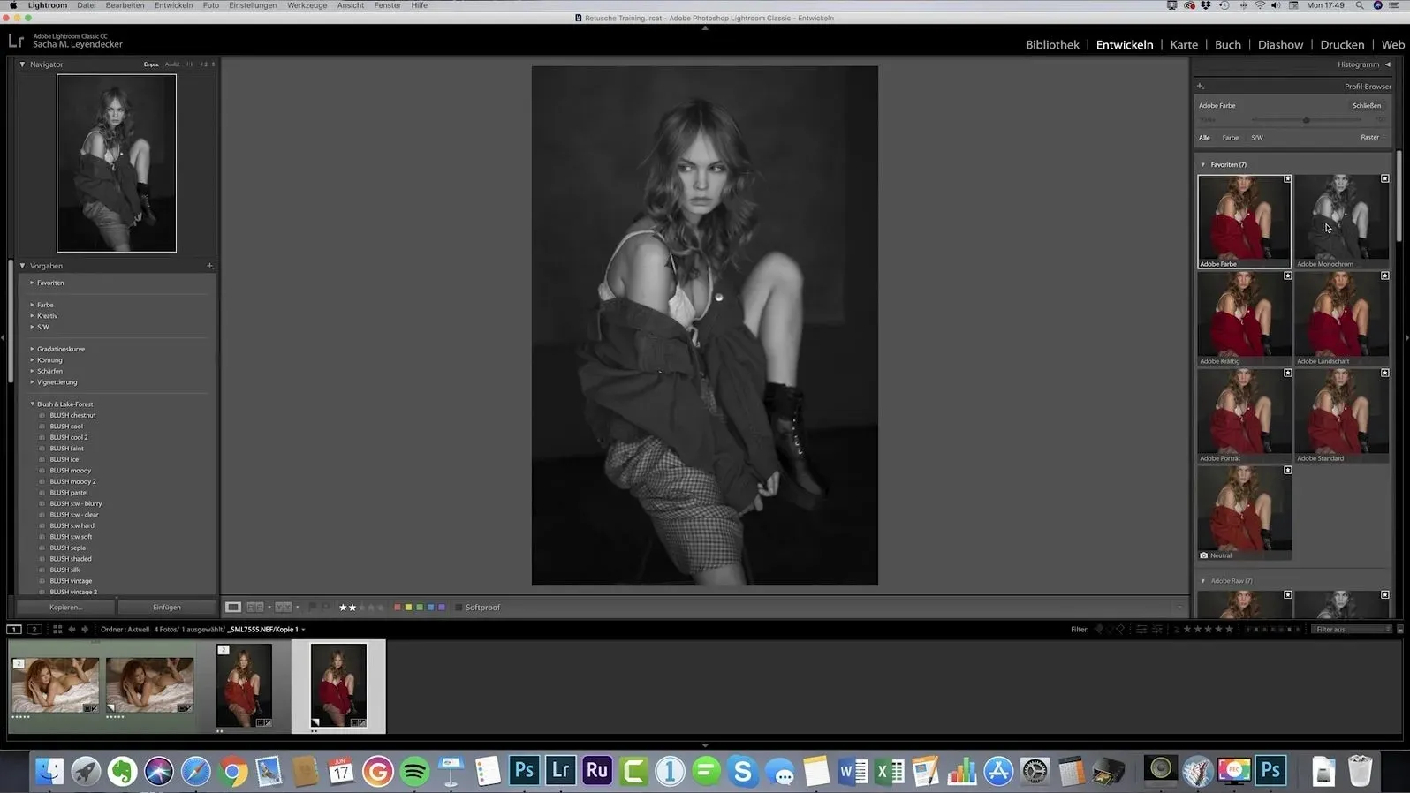This screenshot has width=1410, height=793.
Task: Open the 'Filter aus' dropdown
Action: (x=1352, y=630)
